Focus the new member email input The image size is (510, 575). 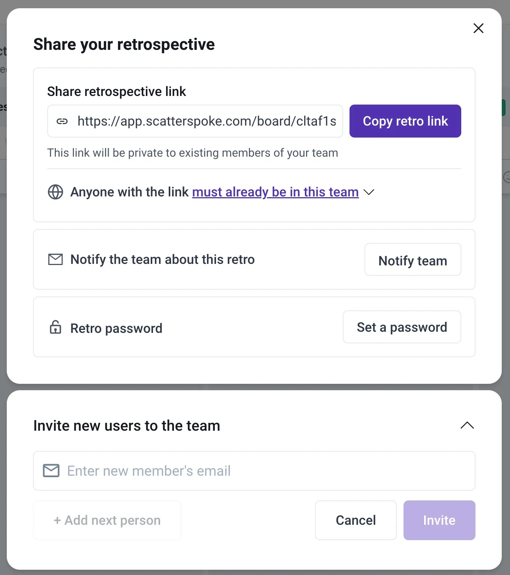pos(225,470)
